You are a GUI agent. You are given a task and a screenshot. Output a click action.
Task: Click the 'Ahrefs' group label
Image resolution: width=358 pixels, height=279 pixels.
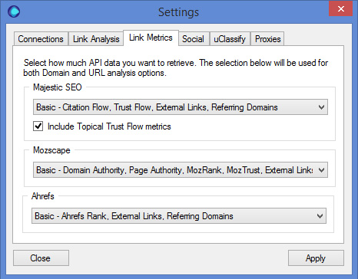[43, 196]
